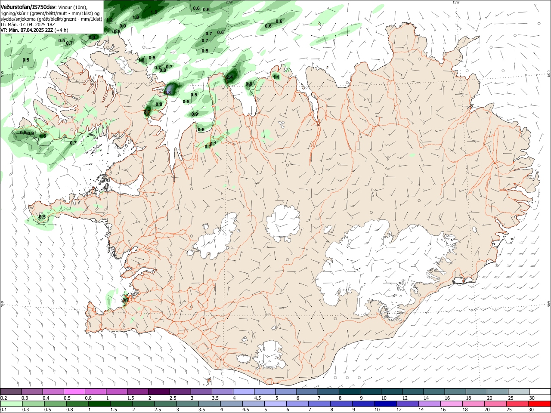Click the 20W longitude label at top
Screen dimensions: 551x413
(229, 2)
